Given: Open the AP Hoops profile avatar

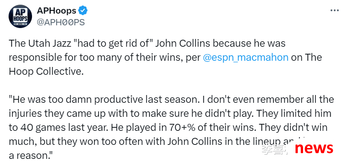Looking at the screenshot, I should (20, 16).
